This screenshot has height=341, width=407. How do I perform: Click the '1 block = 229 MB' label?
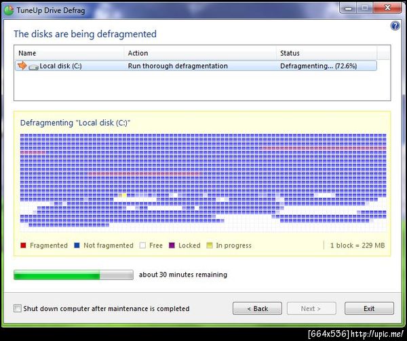[357, 245]
